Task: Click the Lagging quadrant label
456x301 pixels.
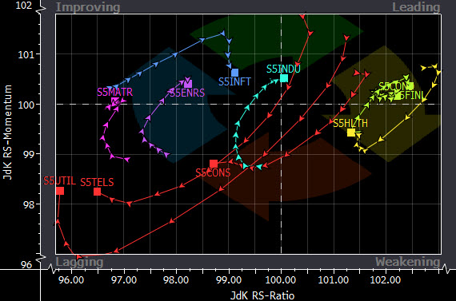Action: click(79, 262)
